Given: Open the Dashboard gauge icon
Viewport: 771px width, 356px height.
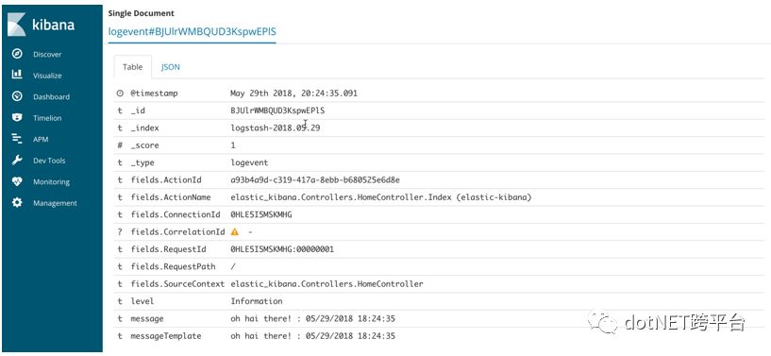Looking at the screenshot, I should (17, 96).
